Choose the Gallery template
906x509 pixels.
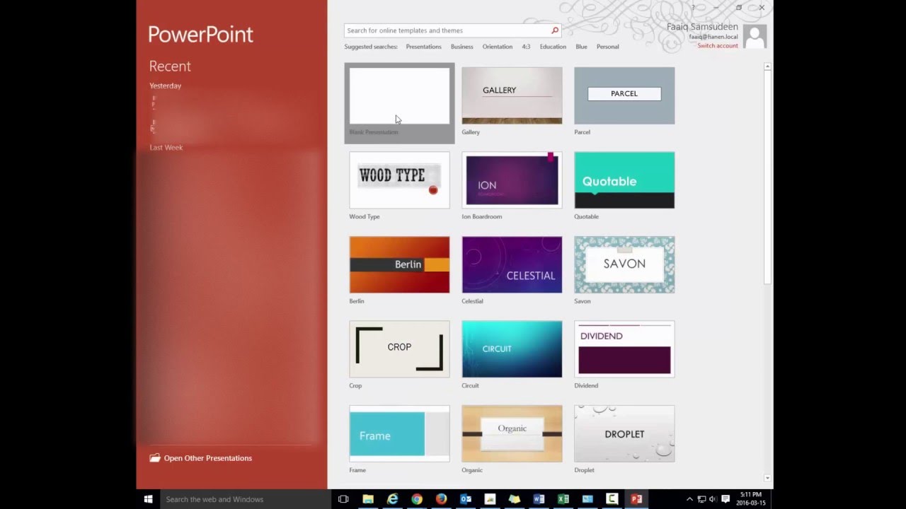(512, 95)
